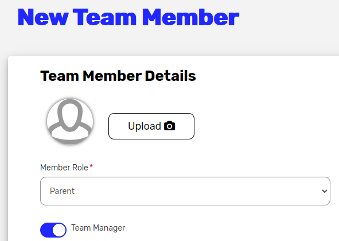This screenshot has width=339, height=241.
Task: Click the blue track of the manager switch
Action: (x=46, y=230)
